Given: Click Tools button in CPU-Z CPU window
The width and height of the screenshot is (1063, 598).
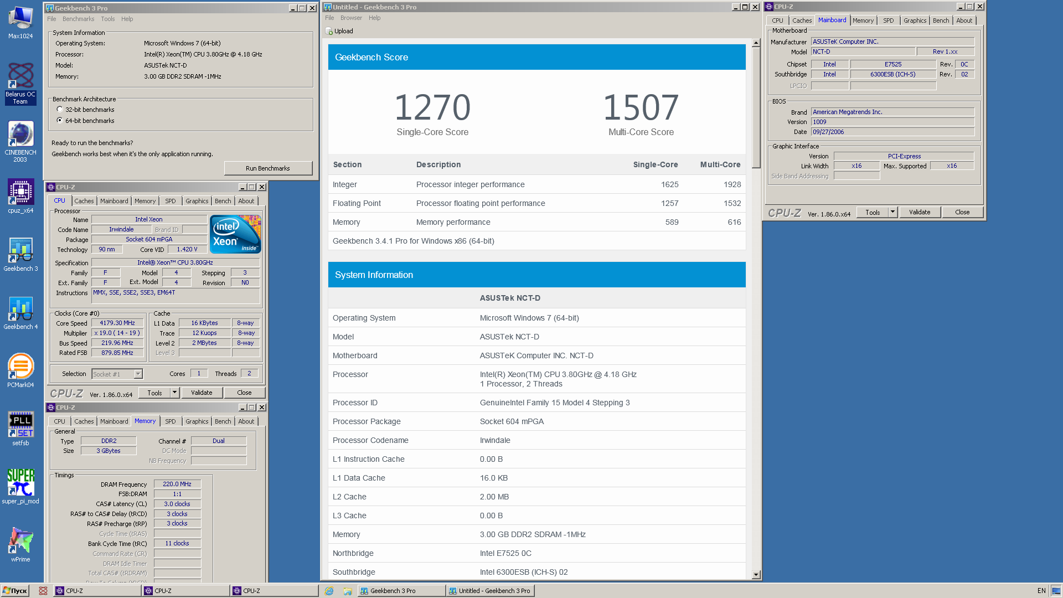Looking at the screenshot, I should pos(154,393).
